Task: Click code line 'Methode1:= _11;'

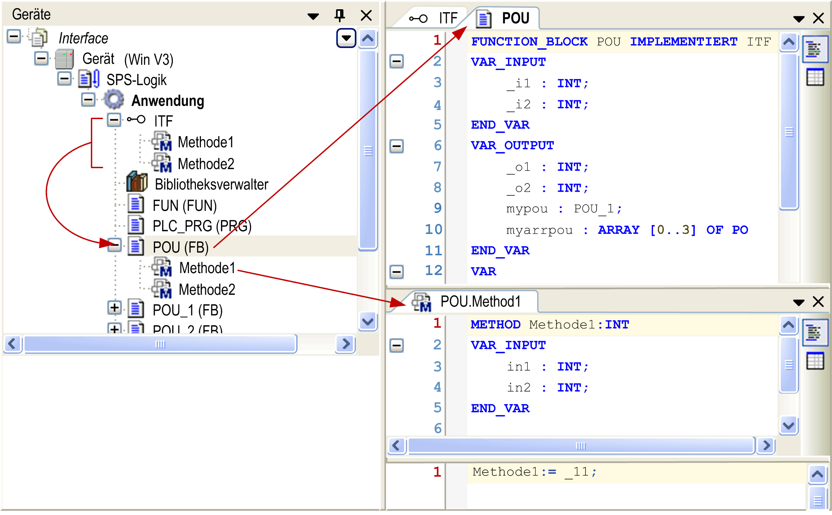Action: (535, 472)
